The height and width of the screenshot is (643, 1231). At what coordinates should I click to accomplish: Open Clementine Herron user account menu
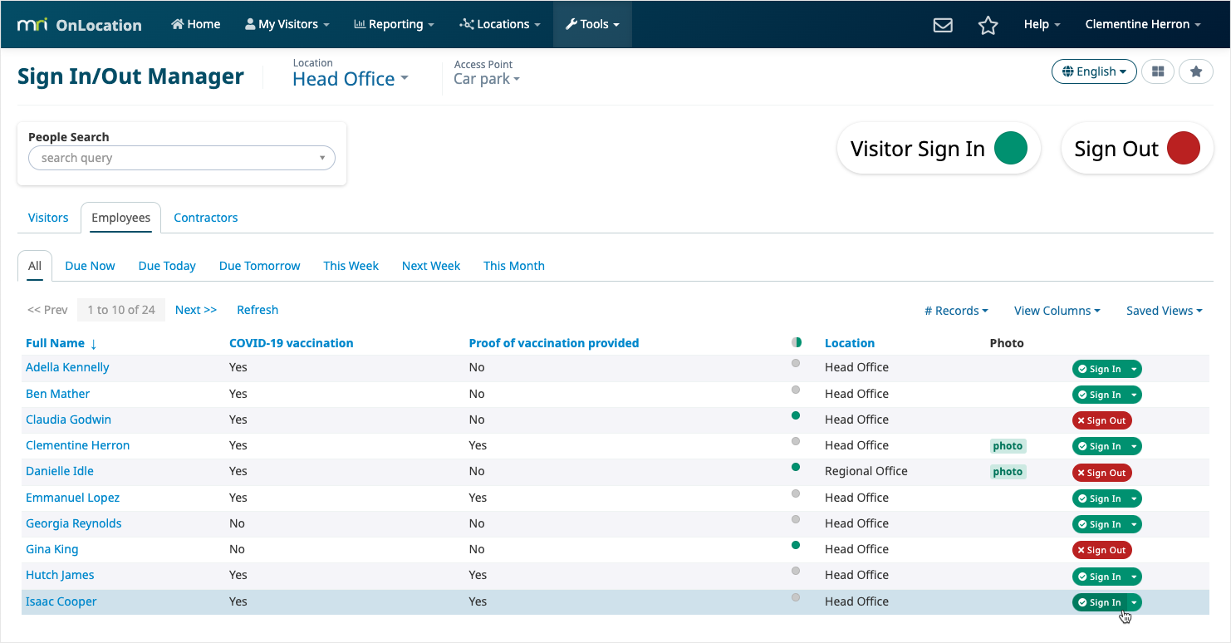pos(1143,24)
